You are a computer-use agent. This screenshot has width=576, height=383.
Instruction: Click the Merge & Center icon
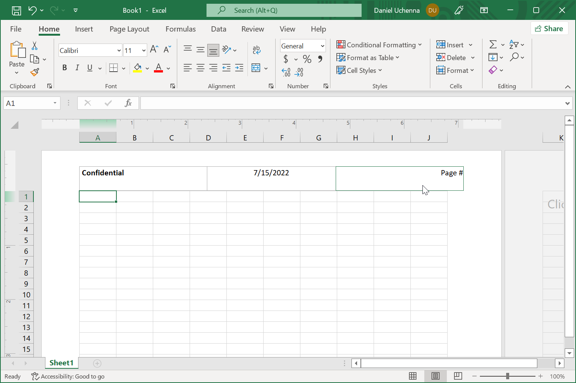pos(256,68)
